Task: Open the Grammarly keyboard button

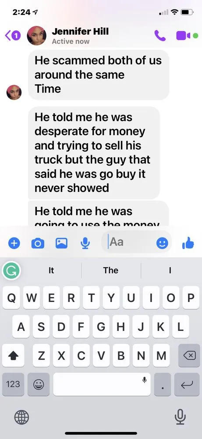Action: click(11, 270)
